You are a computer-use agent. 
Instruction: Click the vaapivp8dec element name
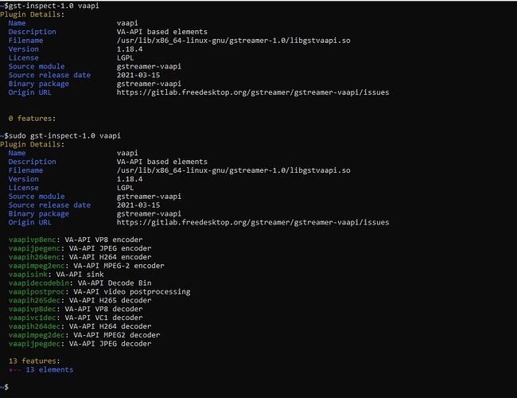[x=33, y=309]
